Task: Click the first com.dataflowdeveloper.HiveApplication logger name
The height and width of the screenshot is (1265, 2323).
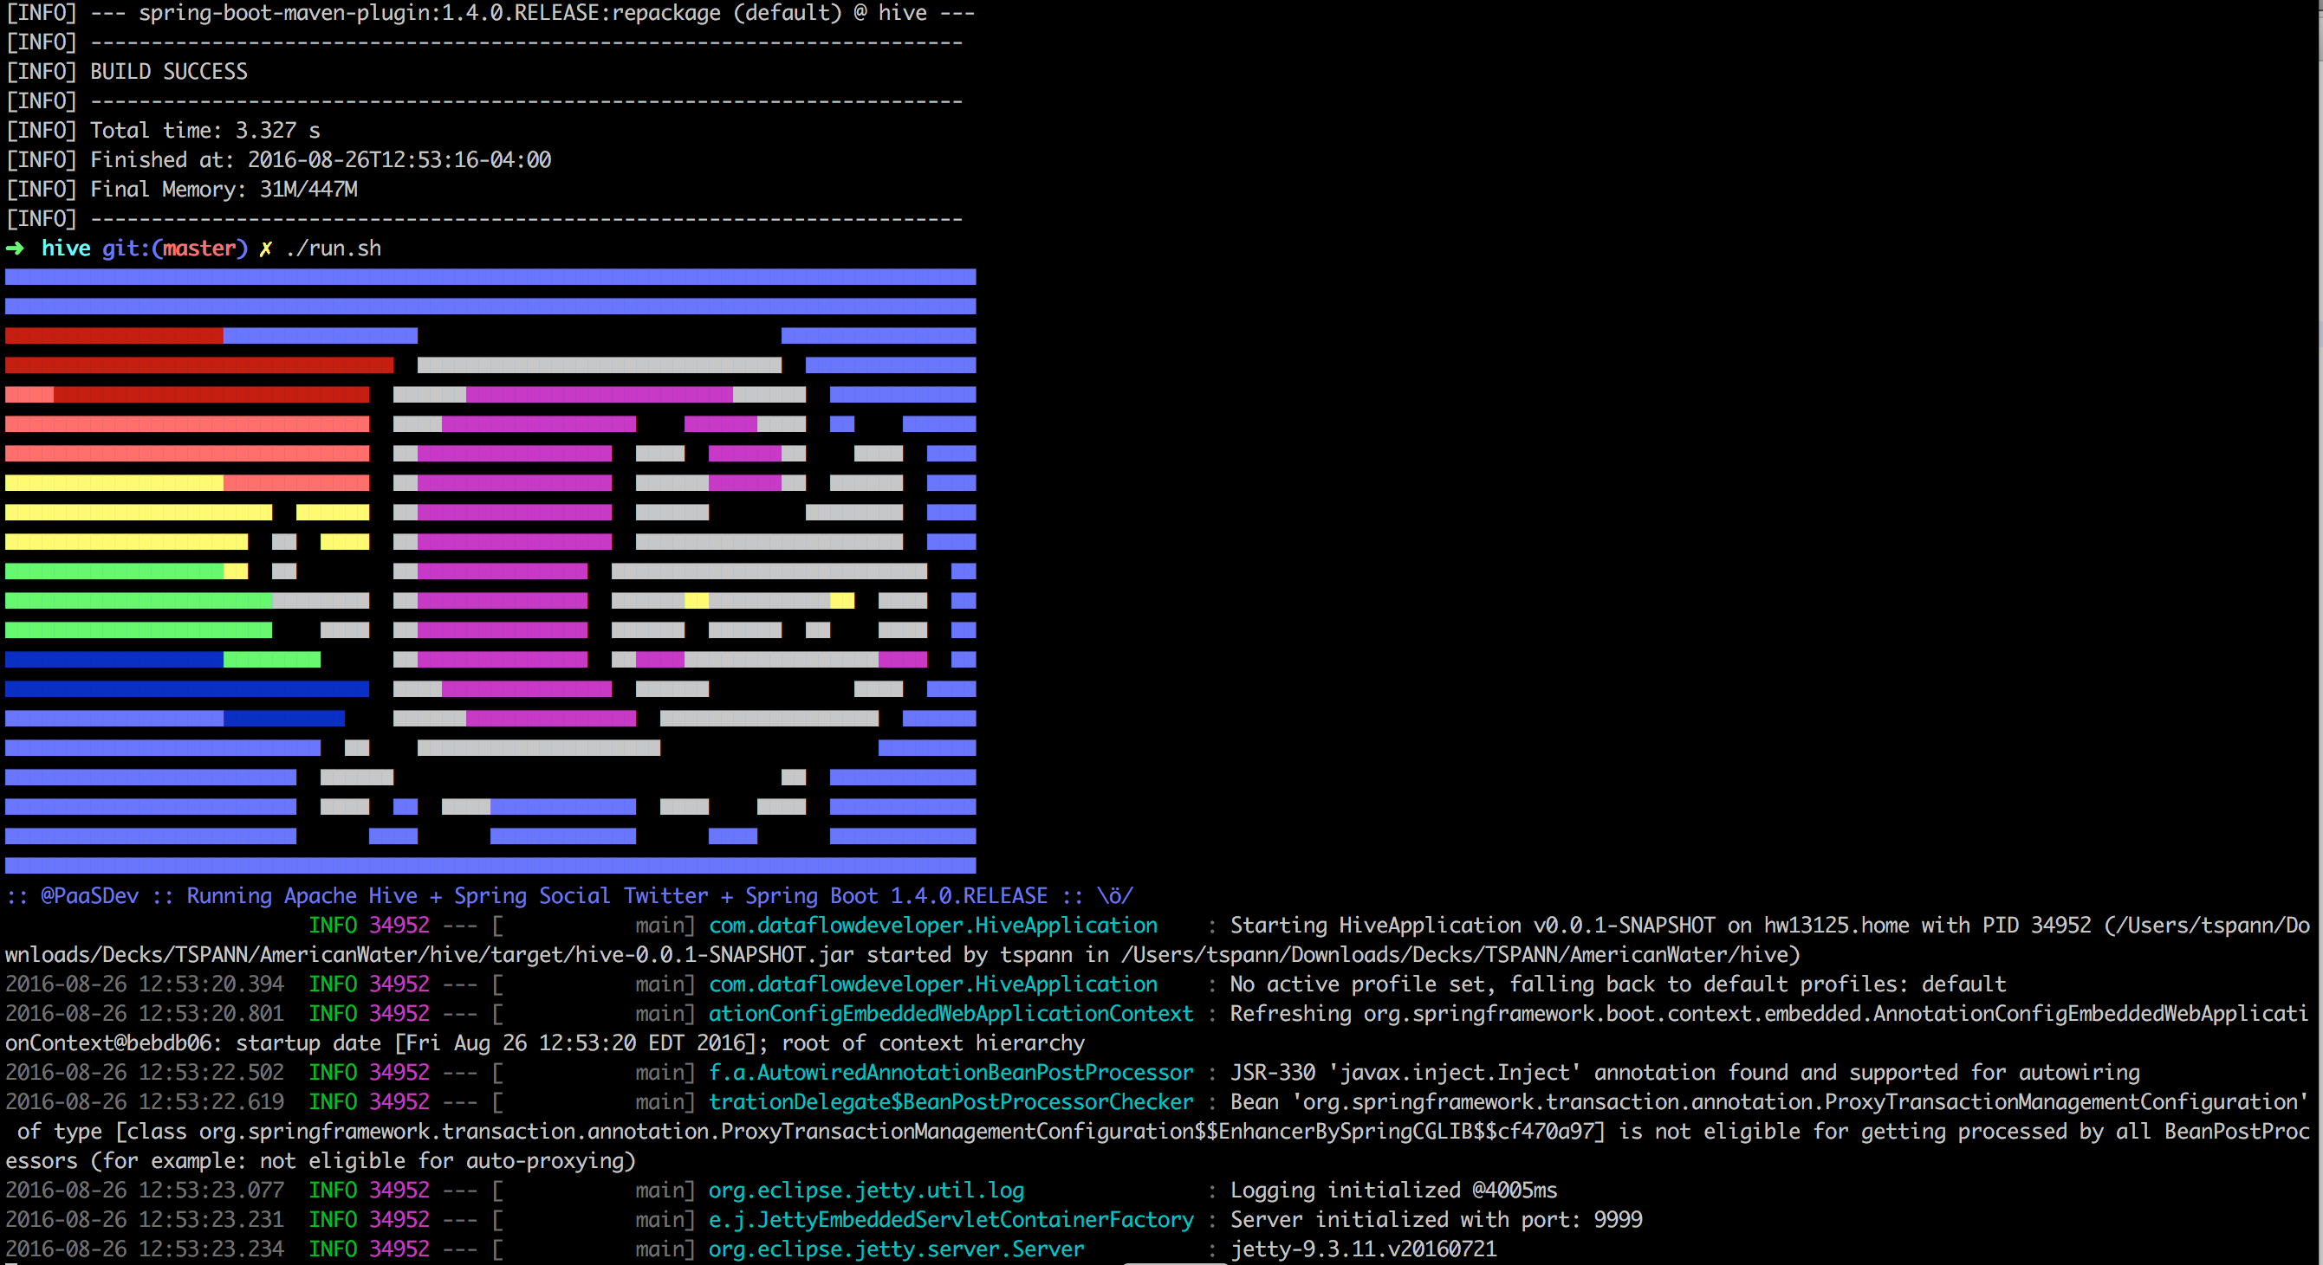Action: pos(932,926)
